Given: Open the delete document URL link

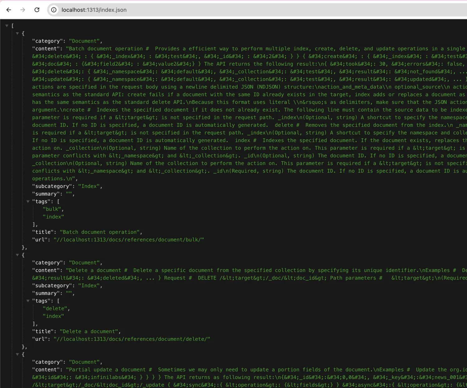Looking at the screenshot, I should coord(132,339).
